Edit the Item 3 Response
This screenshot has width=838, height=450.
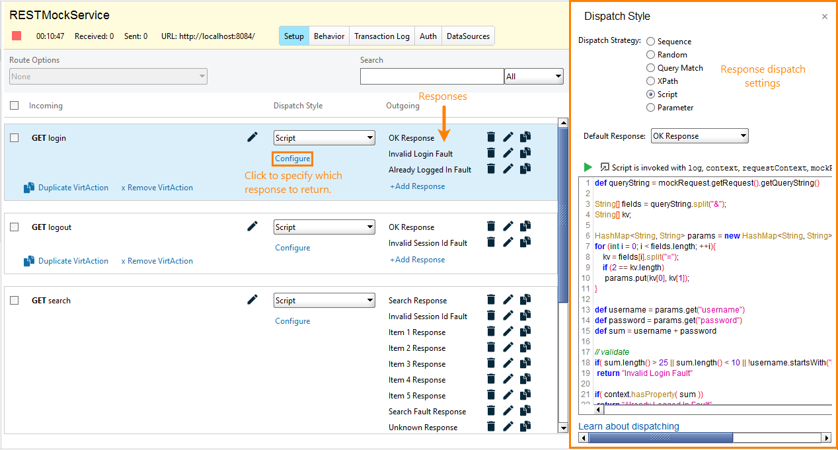pyautogui.click(x=508, y=363)
